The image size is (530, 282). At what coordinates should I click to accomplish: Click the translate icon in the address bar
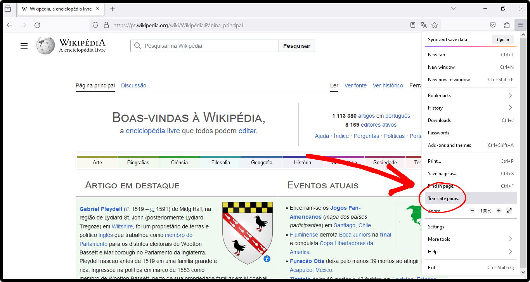[424, 25]
